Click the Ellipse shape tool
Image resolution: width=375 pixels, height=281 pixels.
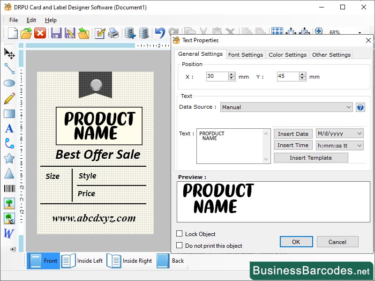(x=8, y=83)
